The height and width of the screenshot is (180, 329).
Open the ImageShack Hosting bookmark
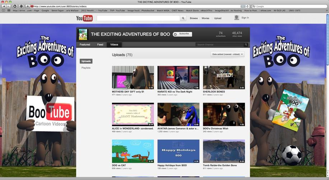(228, 10)
